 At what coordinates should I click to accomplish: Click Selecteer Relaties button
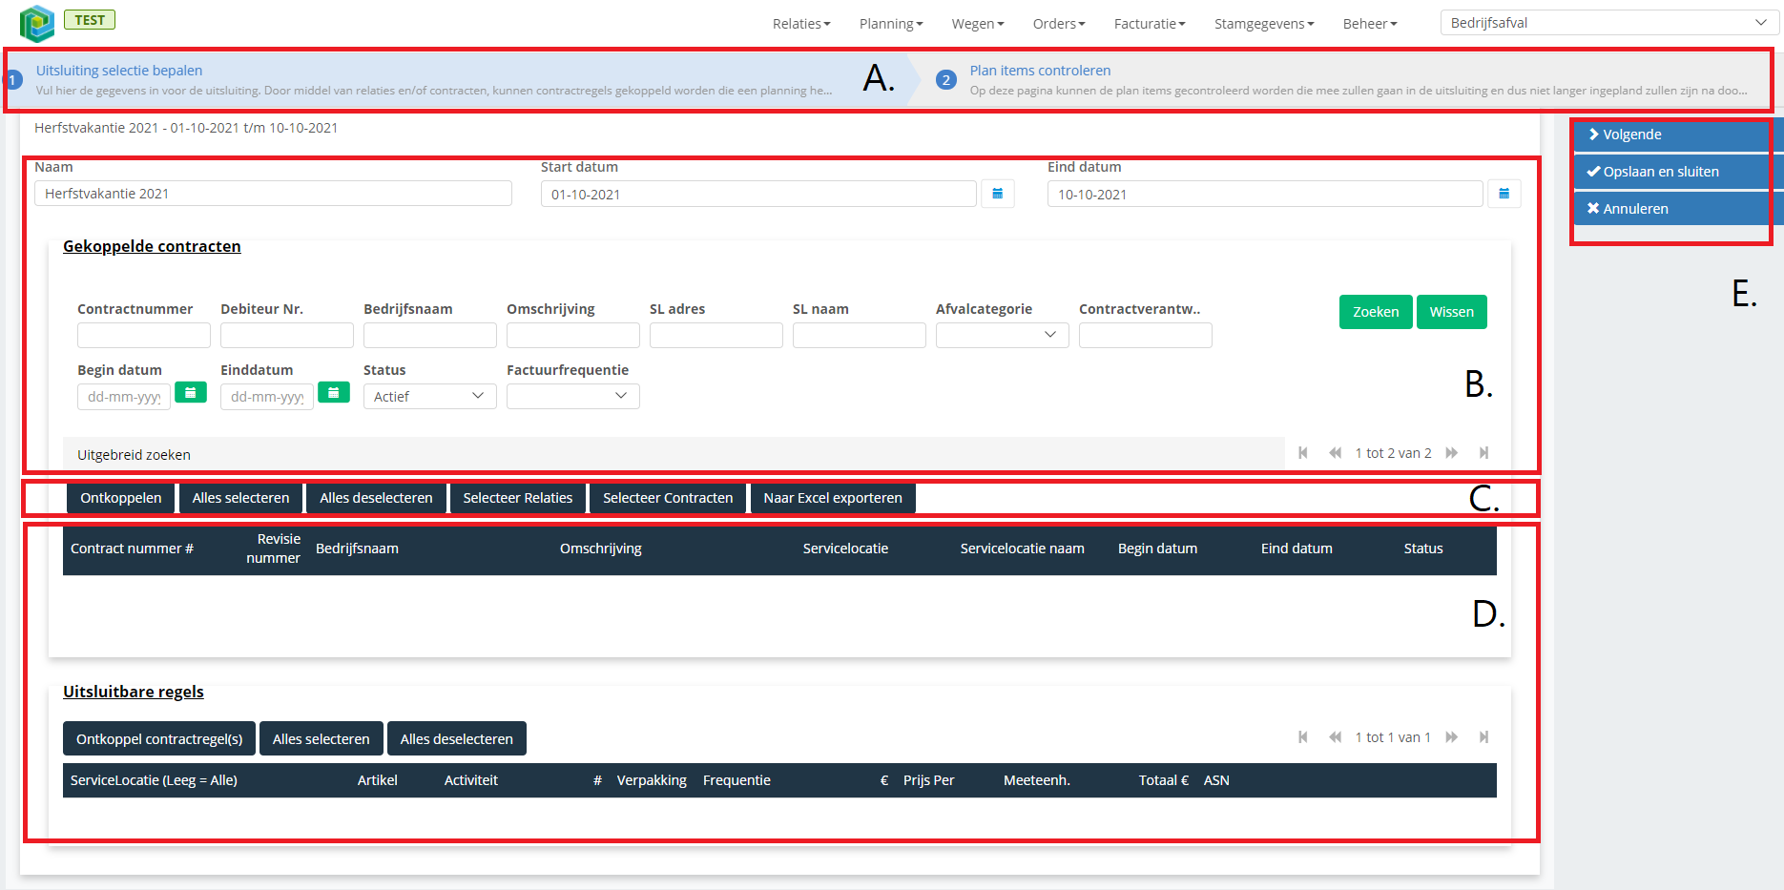tap(518, 498)
